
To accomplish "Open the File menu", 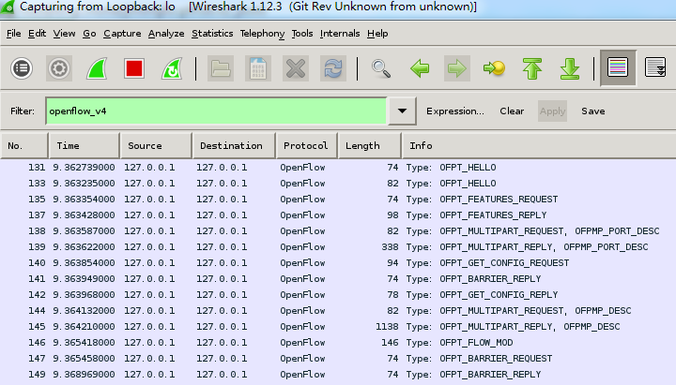I will pos(13,34).
